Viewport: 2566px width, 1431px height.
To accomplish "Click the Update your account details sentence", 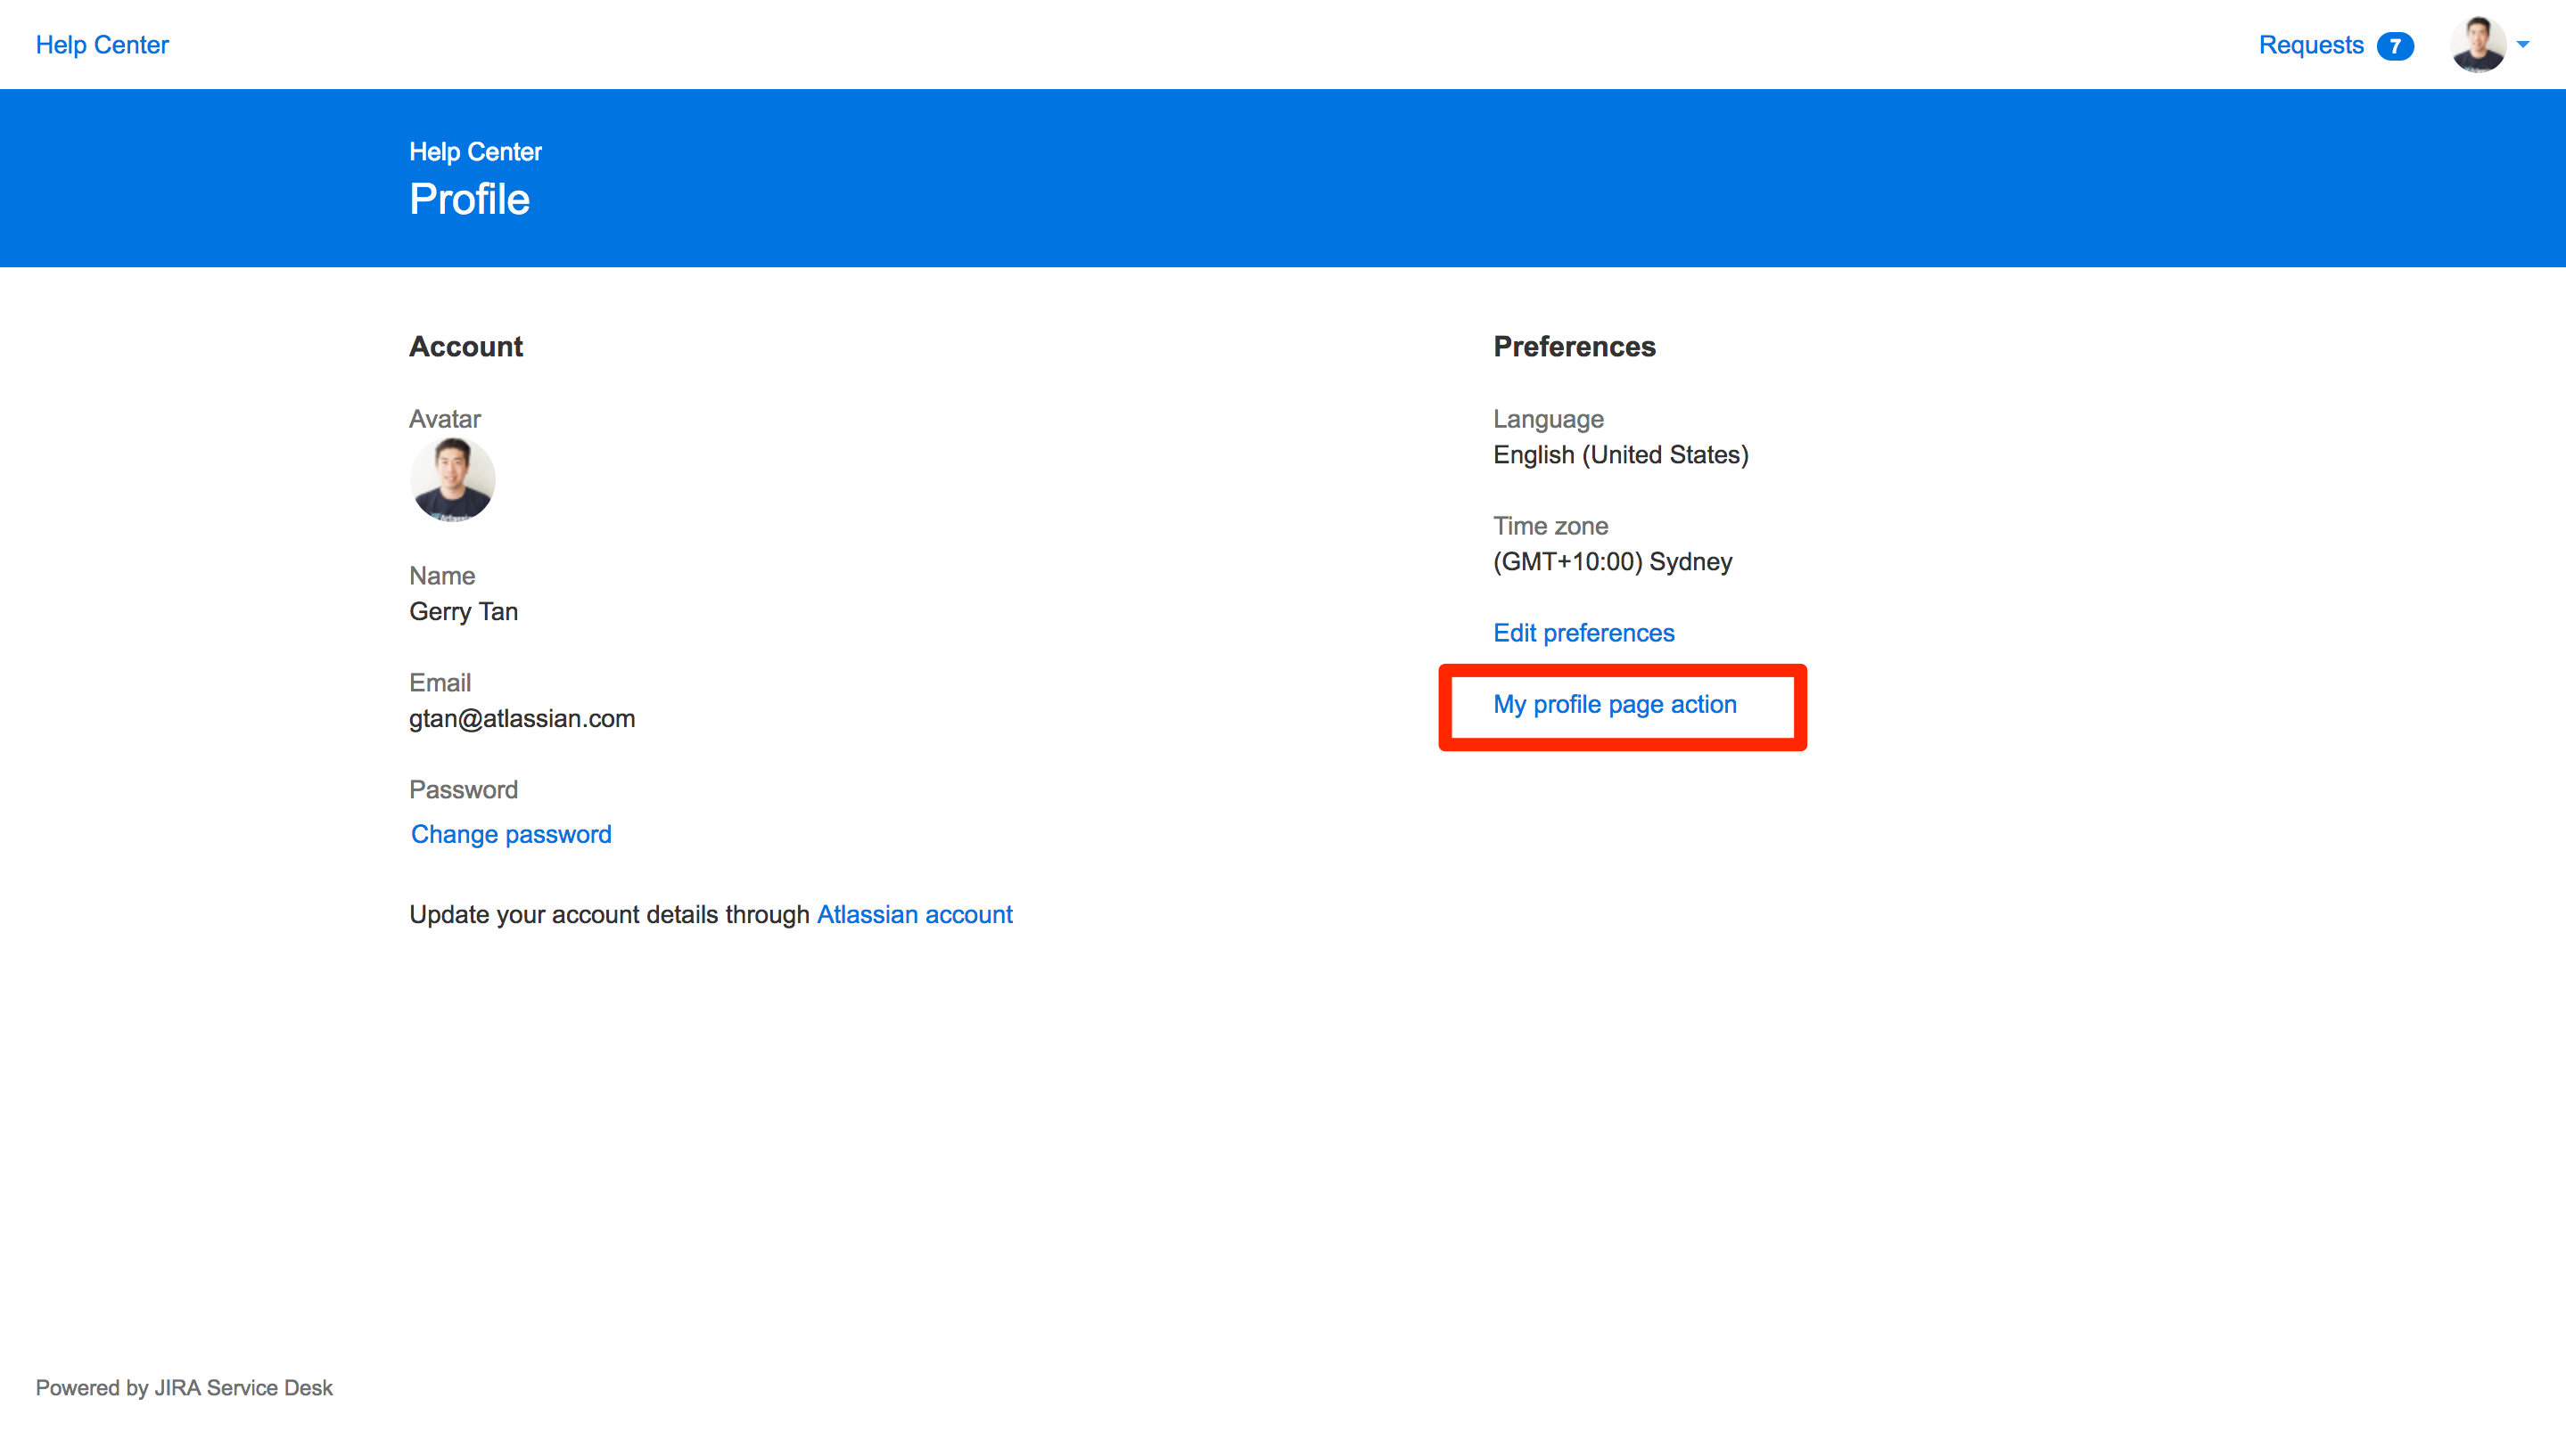I will (x=711, y=914).
